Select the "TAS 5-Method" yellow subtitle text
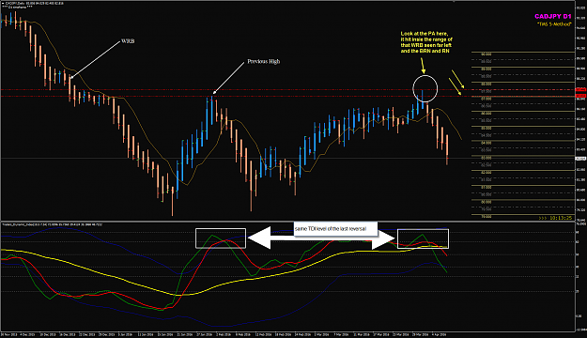Screen dimensions: 587x338 click(554, 24)
